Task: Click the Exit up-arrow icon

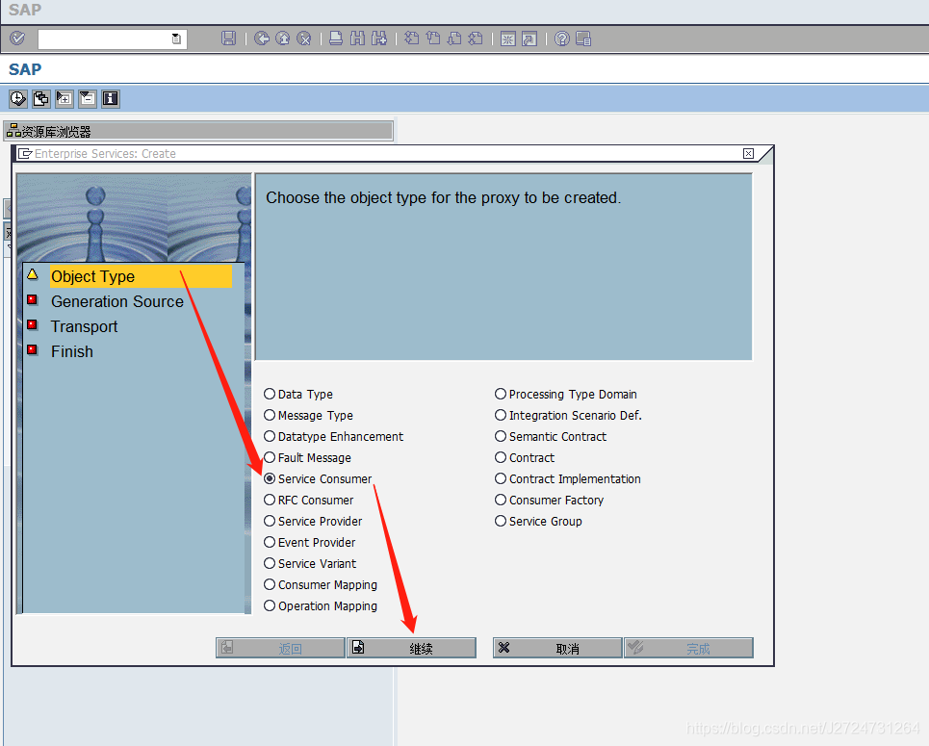Action: point(283,39)
